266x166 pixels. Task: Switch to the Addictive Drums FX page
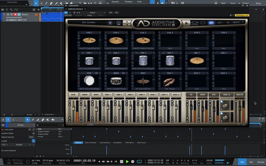[x=228, y=23]
